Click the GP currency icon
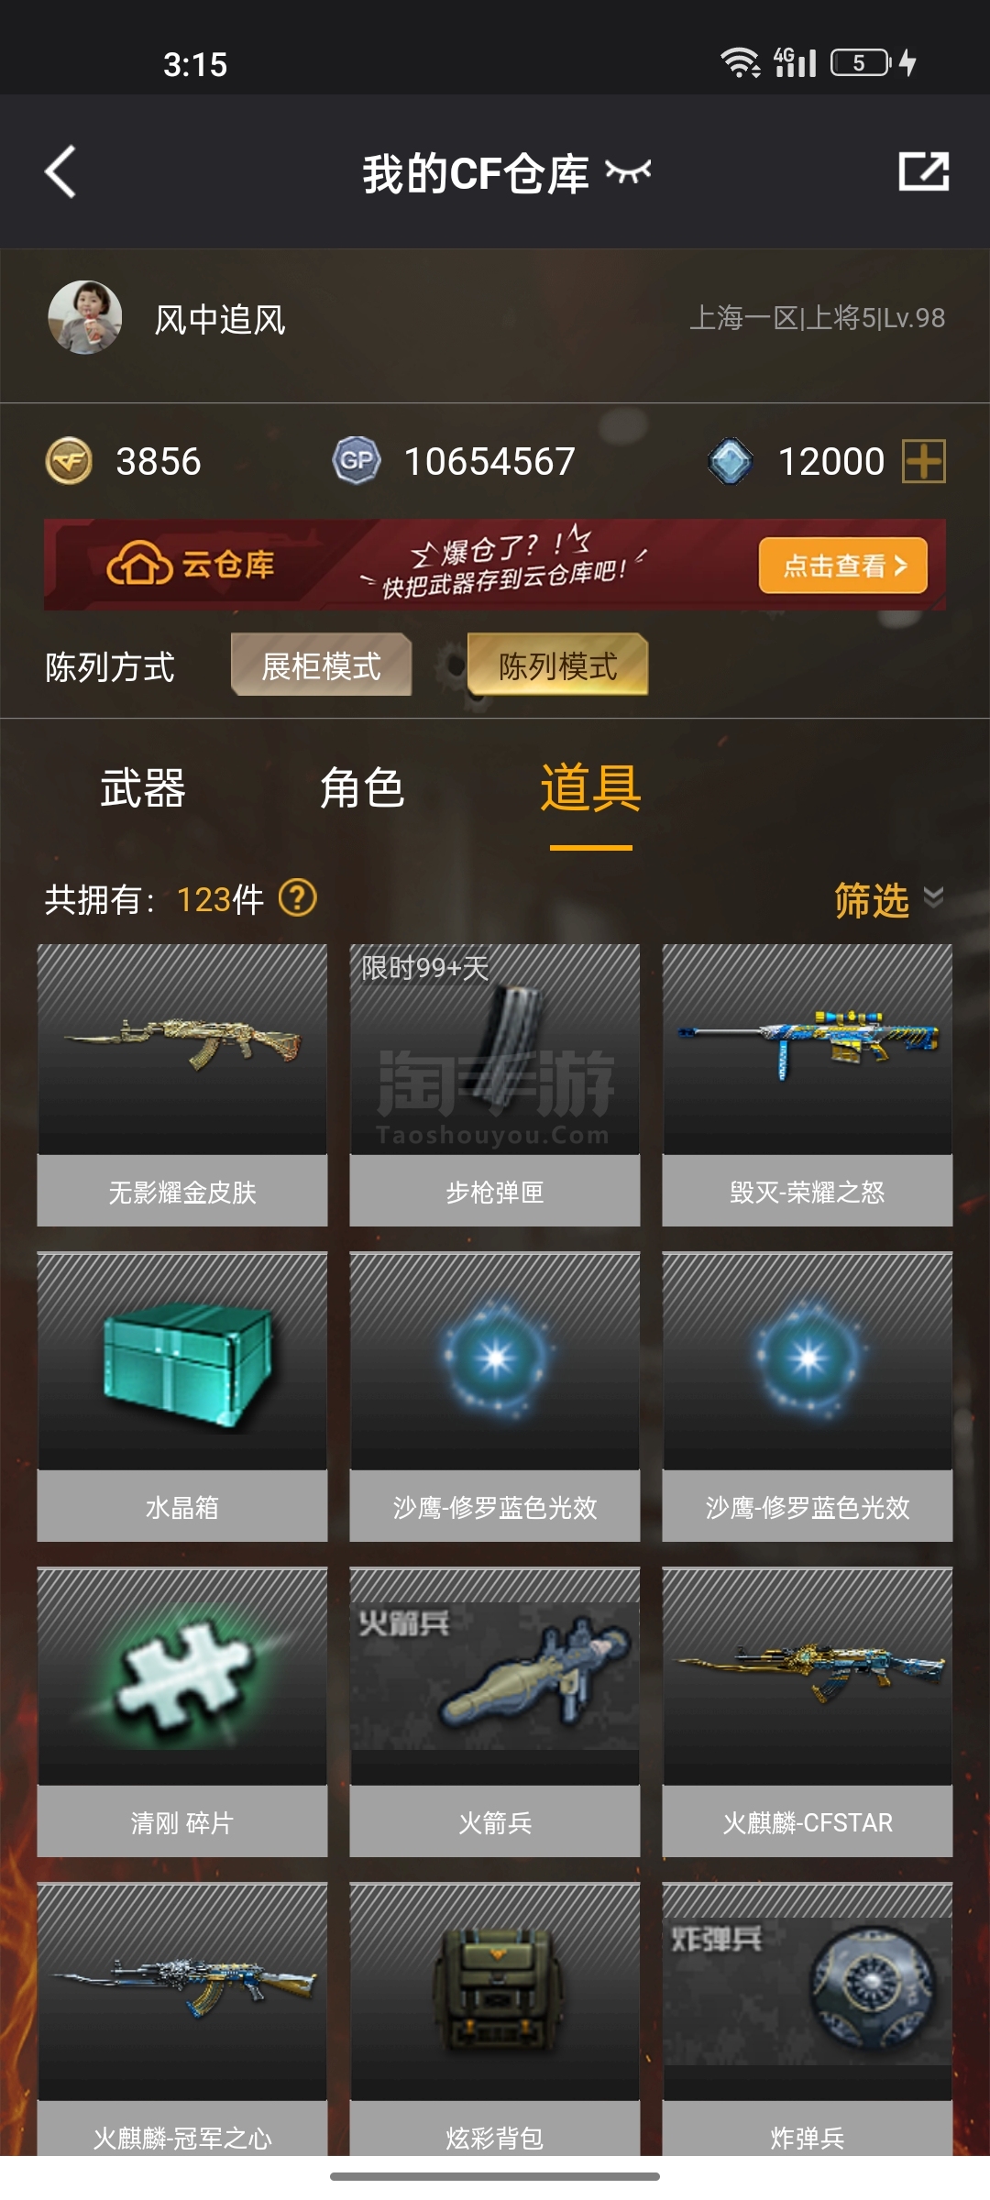Image resolution: width=990 pixels, height=2200 pixels. [x=357, y=461]
